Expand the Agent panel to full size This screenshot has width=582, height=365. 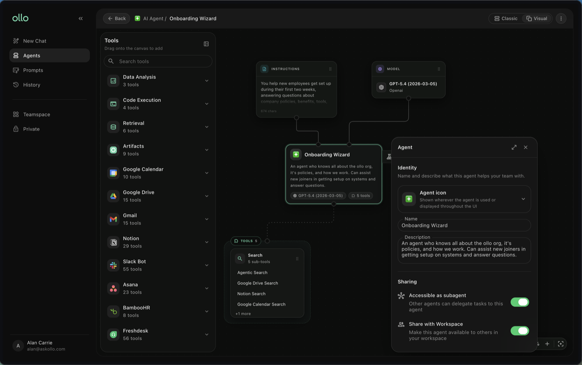pos(514,147)
